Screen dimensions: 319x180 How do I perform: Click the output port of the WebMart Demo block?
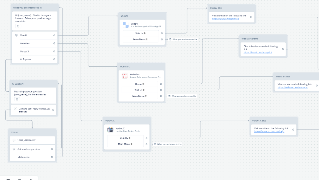[283, 49]
